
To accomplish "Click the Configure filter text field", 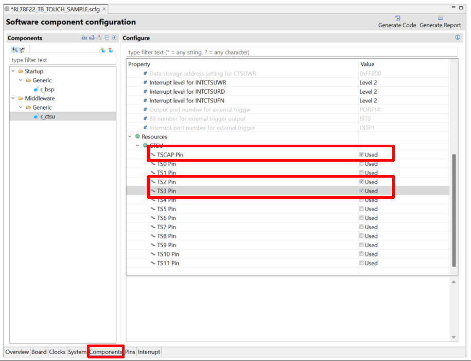I will click(291, 52).
